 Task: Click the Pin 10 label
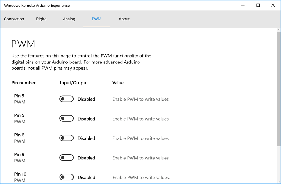click(20, 174)
